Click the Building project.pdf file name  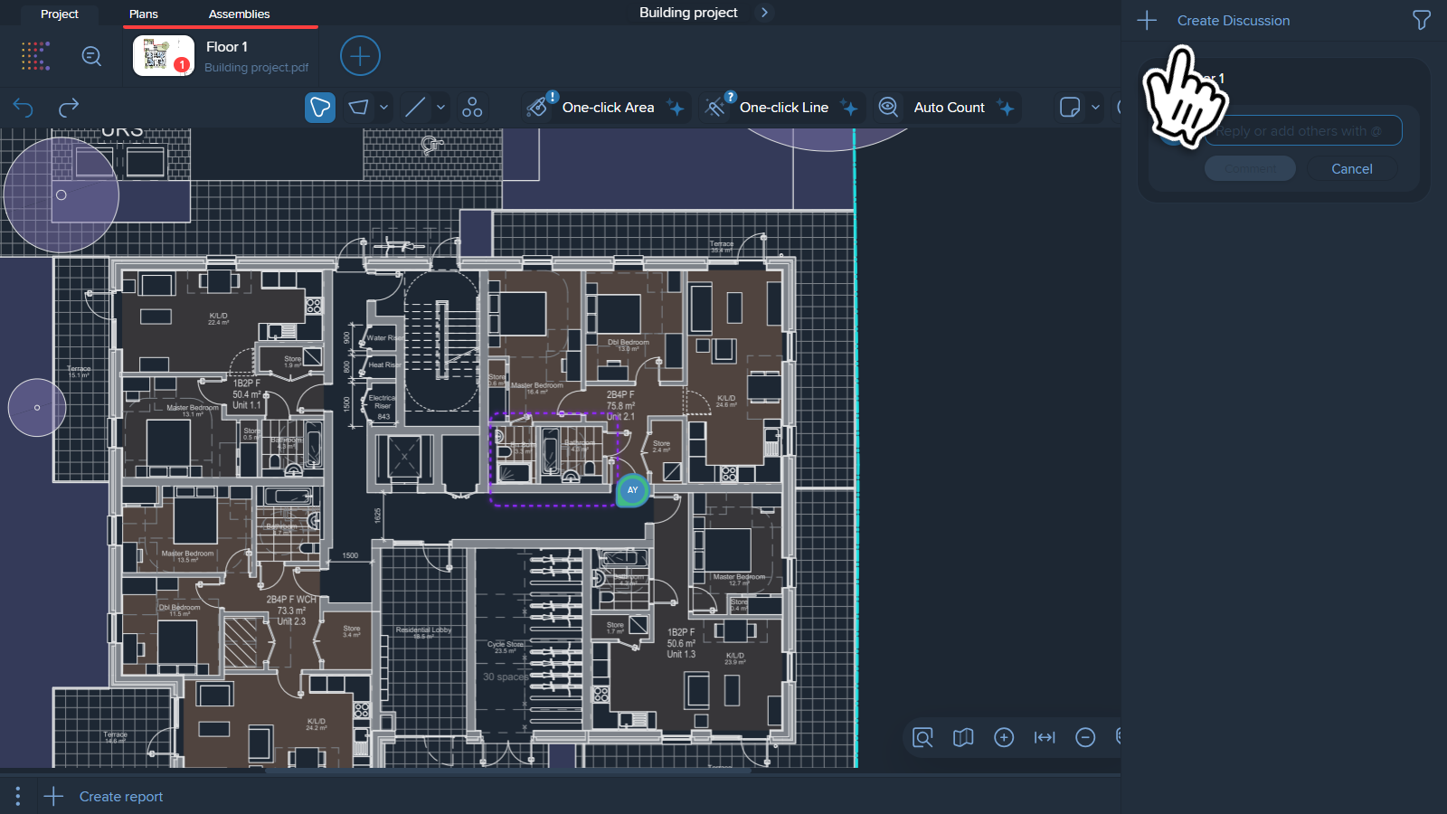pos(256,68)
